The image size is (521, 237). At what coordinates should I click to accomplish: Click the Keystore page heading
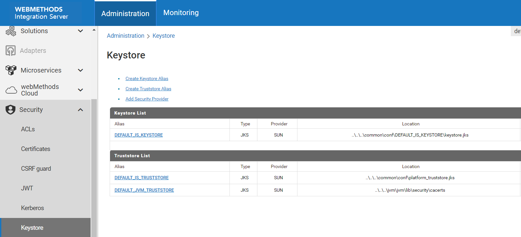tap(126, 55)
